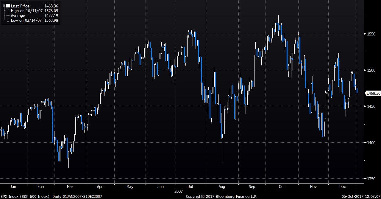
Task: Click the Apr label on the time axis
Action: point(100,187)
